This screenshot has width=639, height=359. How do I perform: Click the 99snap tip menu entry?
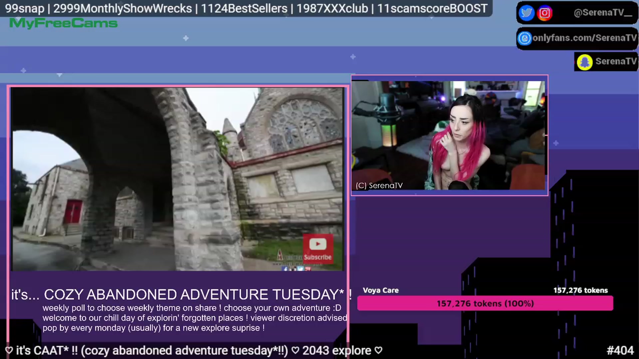[25, 8]
